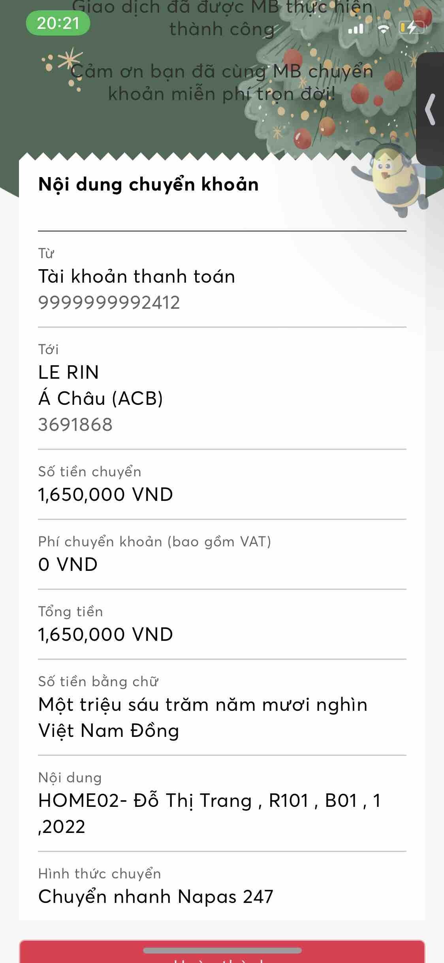The width and height of the screenshot is (444, 963).
Task: Tap the amount in words text
Action: (x=203, y=718)
